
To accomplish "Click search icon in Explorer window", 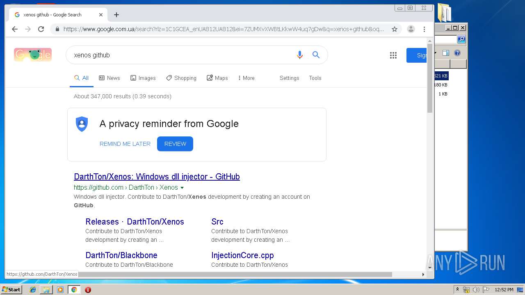I will point(461,39).
